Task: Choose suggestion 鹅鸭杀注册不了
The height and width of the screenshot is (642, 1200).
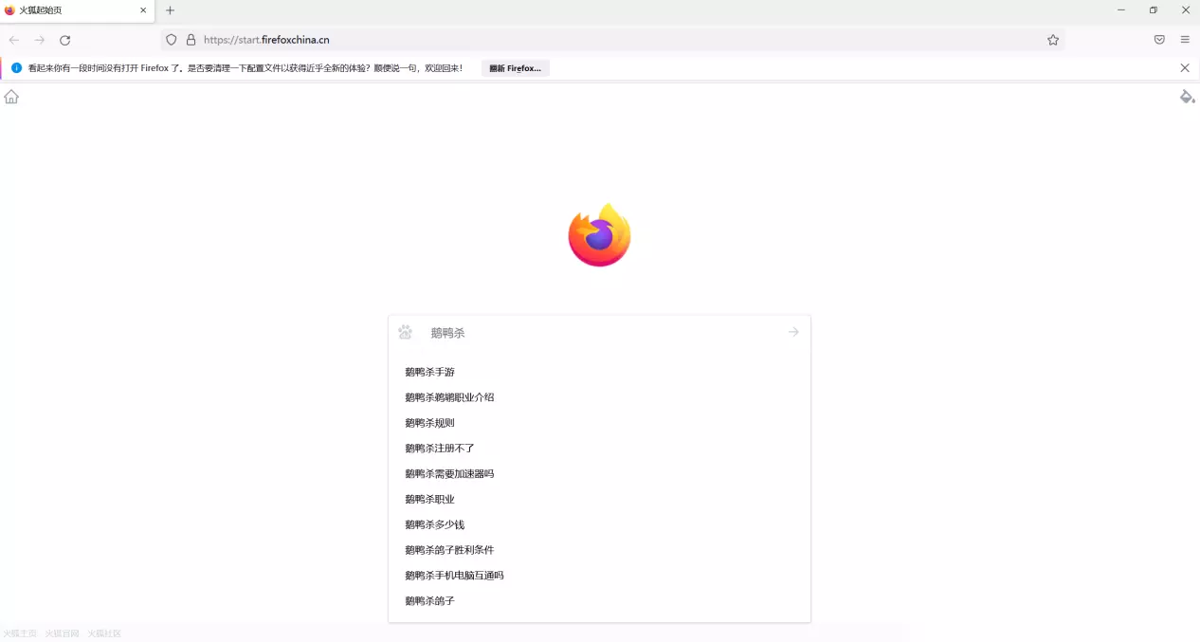Action: 599,449
